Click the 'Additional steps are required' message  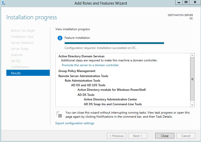pos(109,60)
